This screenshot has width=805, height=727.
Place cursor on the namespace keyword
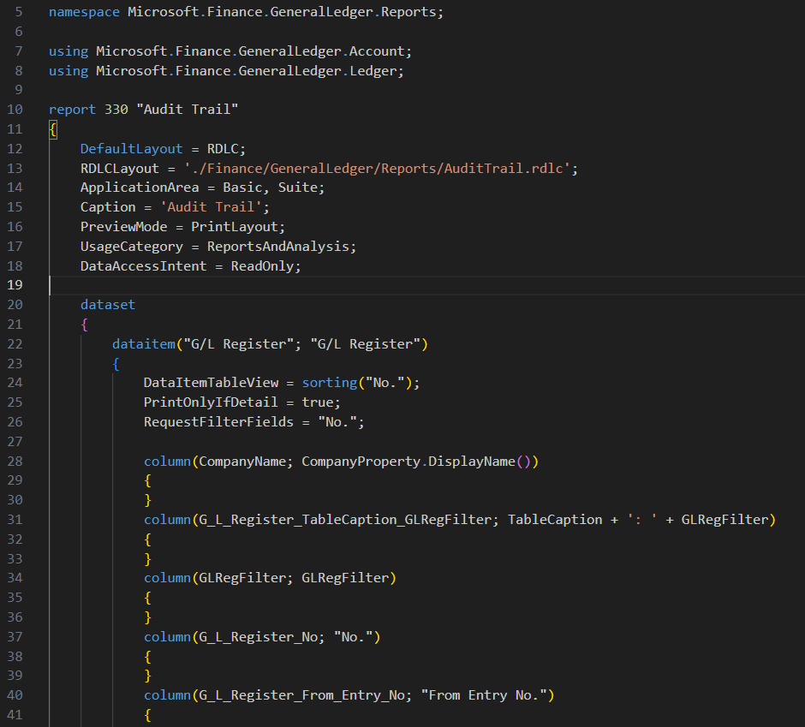point(84,13)
